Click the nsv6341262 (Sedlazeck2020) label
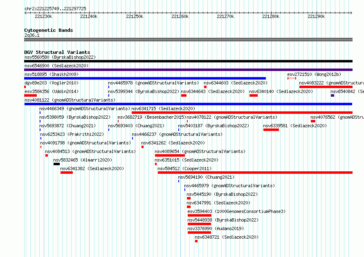364x257 pixels. point(173,143)
